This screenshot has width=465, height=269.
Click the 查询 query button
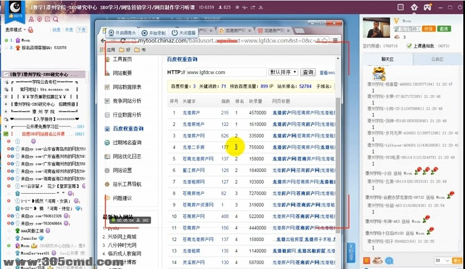click(x=307, y=72)
